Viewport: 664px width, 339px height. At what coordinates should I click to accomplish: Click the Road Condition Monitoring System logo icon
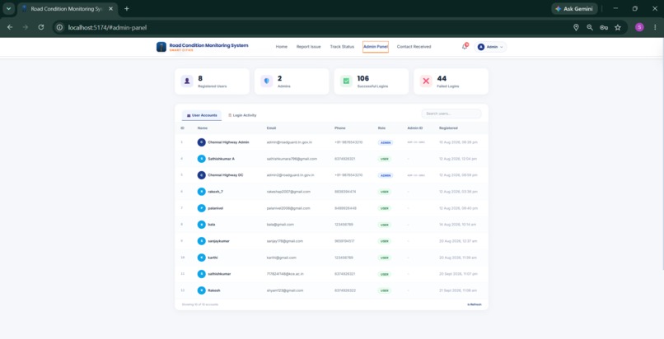161,47
